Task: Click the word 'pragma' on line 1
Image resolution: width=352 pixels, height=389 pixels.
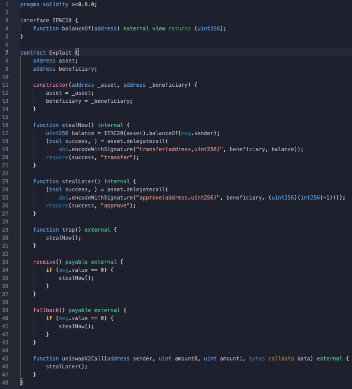Action: click(x=30, y=4)
